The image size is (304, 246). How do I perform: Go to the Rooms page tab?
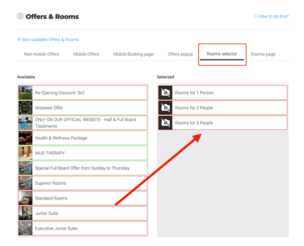coord(263,54)
